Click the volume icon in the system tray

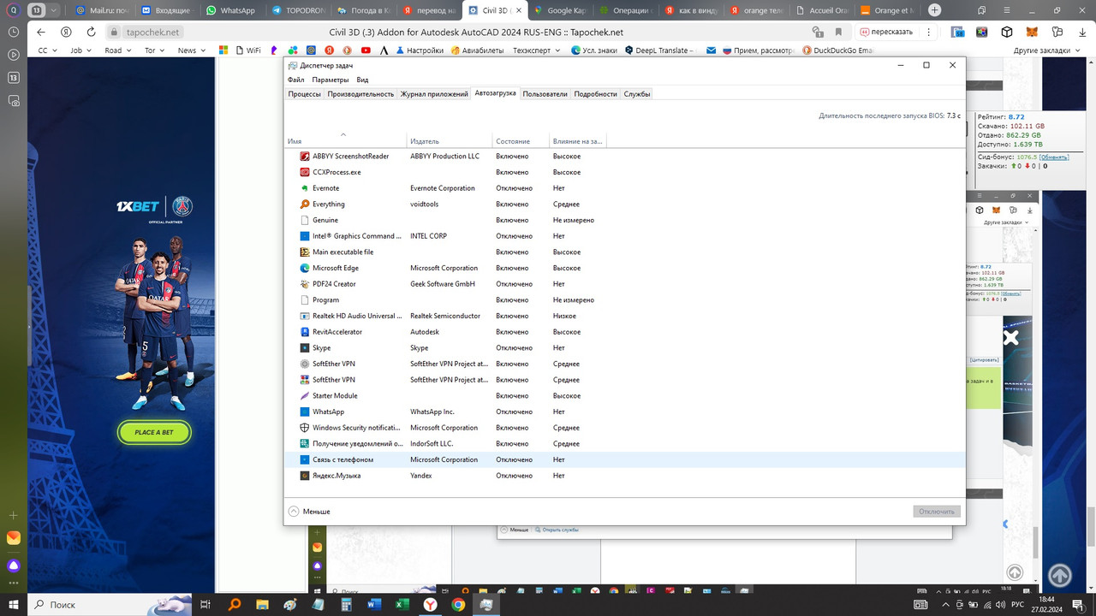click(x=1000, y=605)
